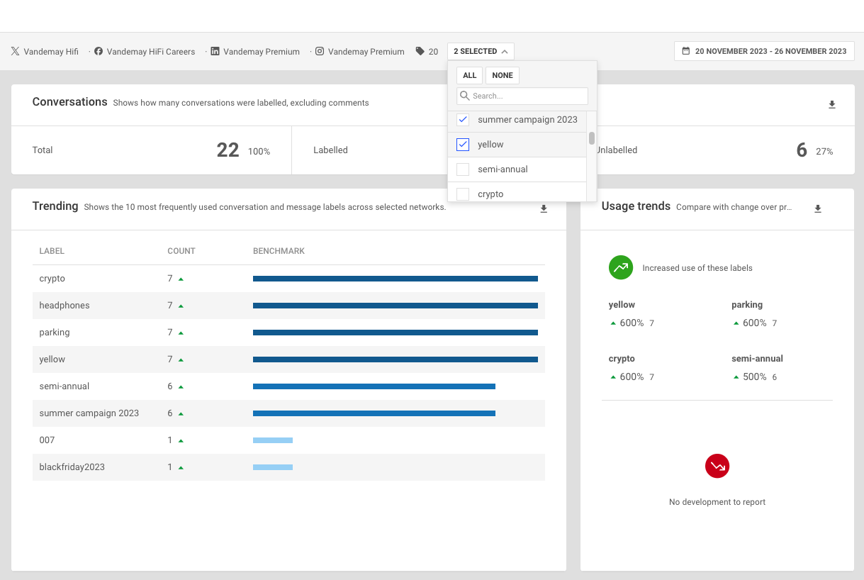The height and width of the screenshot is (580, 864).
Task: Click the up arrow beside semi-annual 500%
Action: pyautogui.click(x=736, y=377)
